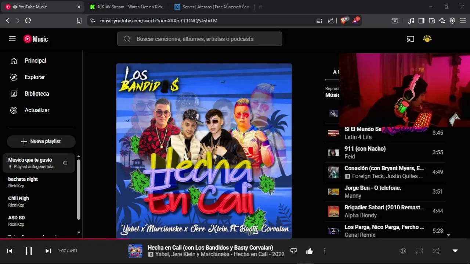Open a new browser tab

click(261, 7)
